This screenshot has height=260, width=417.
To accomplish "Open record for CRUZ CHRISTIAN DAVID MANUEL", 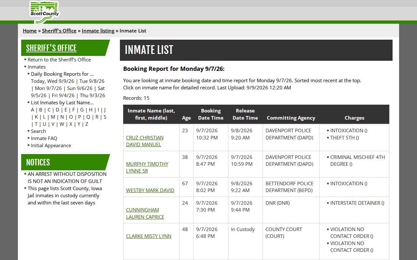I will pyautogui.click(x=145, y=141).
